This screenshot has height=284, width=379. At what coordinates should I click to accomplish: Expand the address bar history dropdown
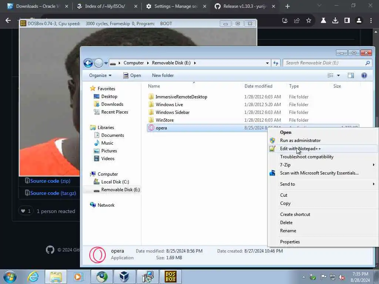(267, 63)
